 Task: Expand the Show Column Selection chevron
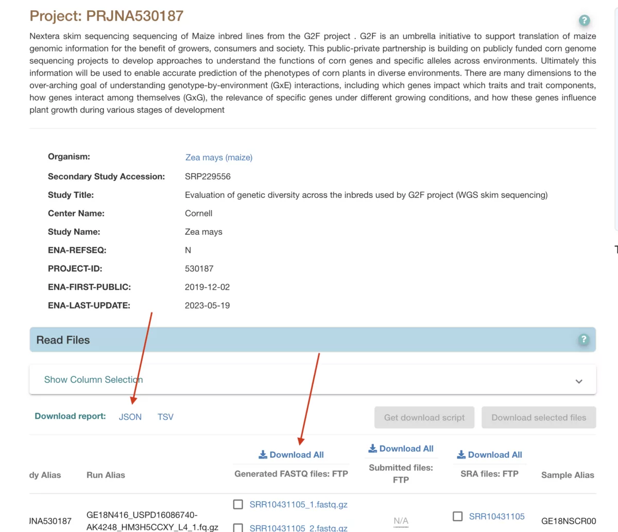(579, 381)
